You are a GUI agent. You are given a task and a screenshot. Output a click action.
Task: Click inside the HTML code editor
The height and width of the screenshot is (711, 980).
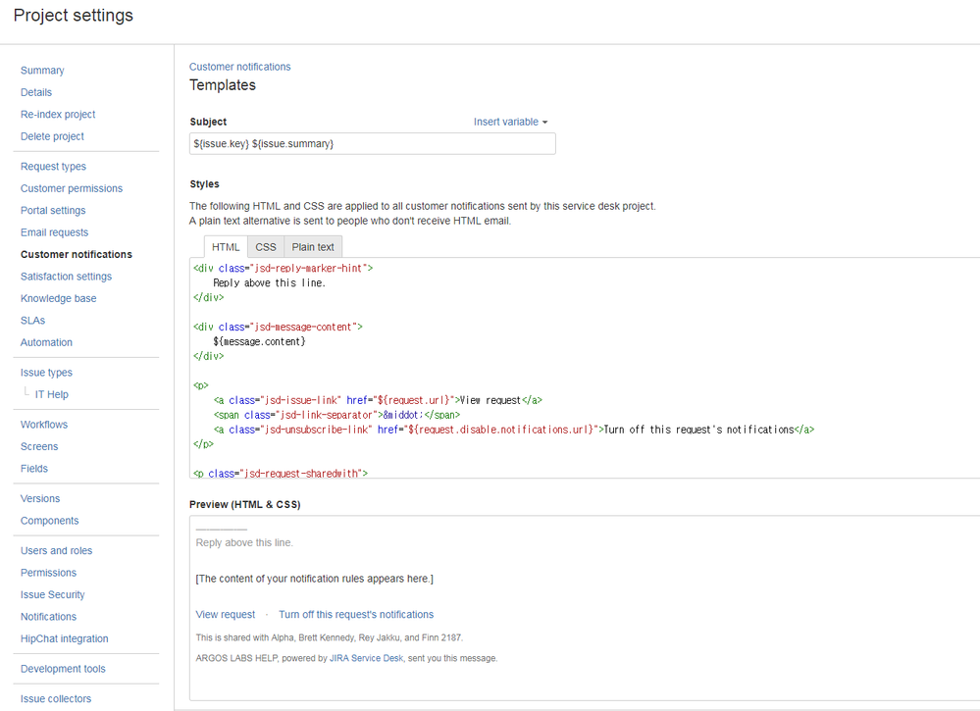pos(585,368)
